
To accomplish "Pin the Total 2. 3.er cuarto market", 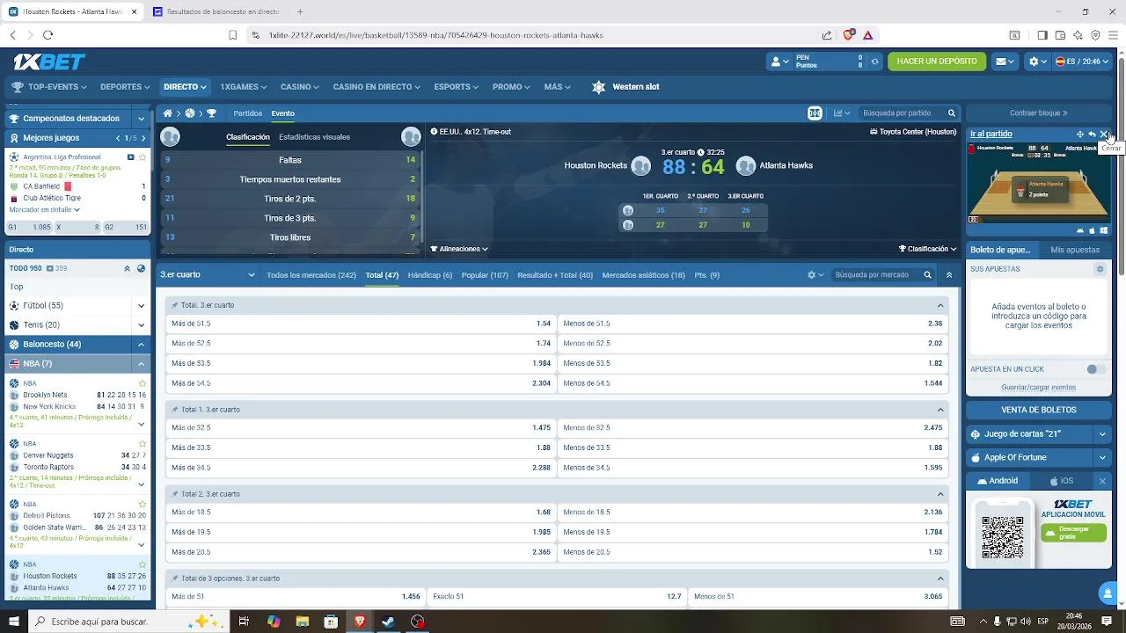I will pyautogui.click(x=175, y=494).
